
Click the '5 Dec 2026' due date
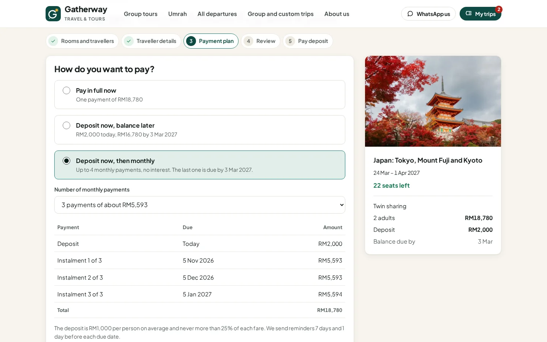tap(198, 278)
